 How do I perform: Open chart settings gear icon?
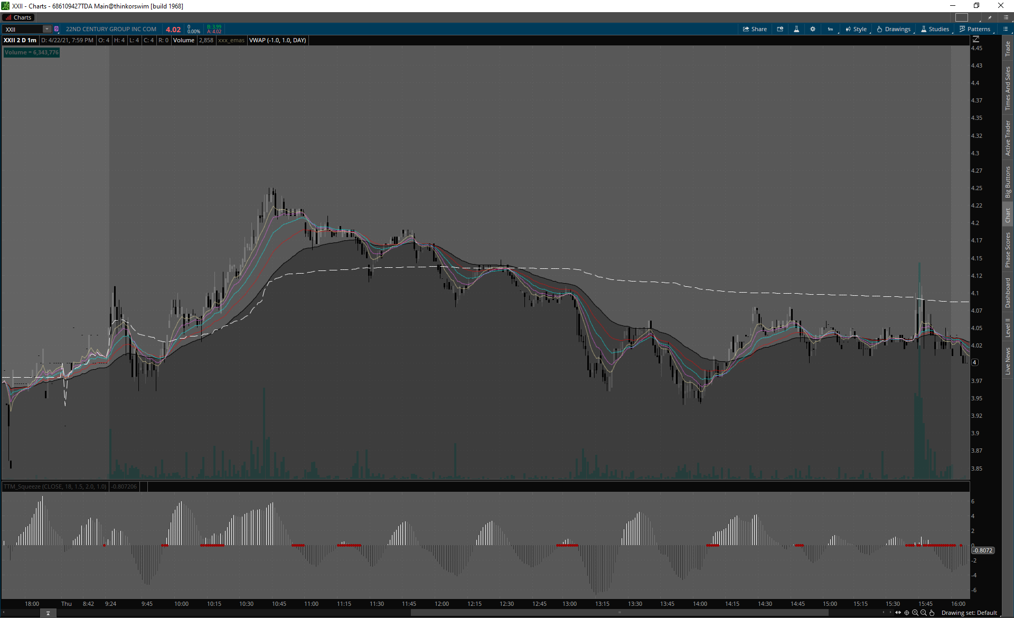tap(813, 29)
